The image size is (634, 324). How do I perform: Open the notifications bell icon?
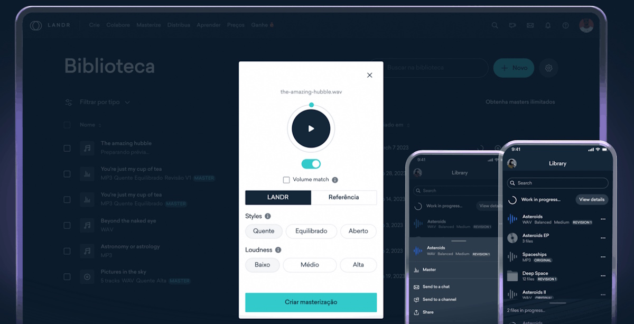pyautogui.click(x=548, y=25)
